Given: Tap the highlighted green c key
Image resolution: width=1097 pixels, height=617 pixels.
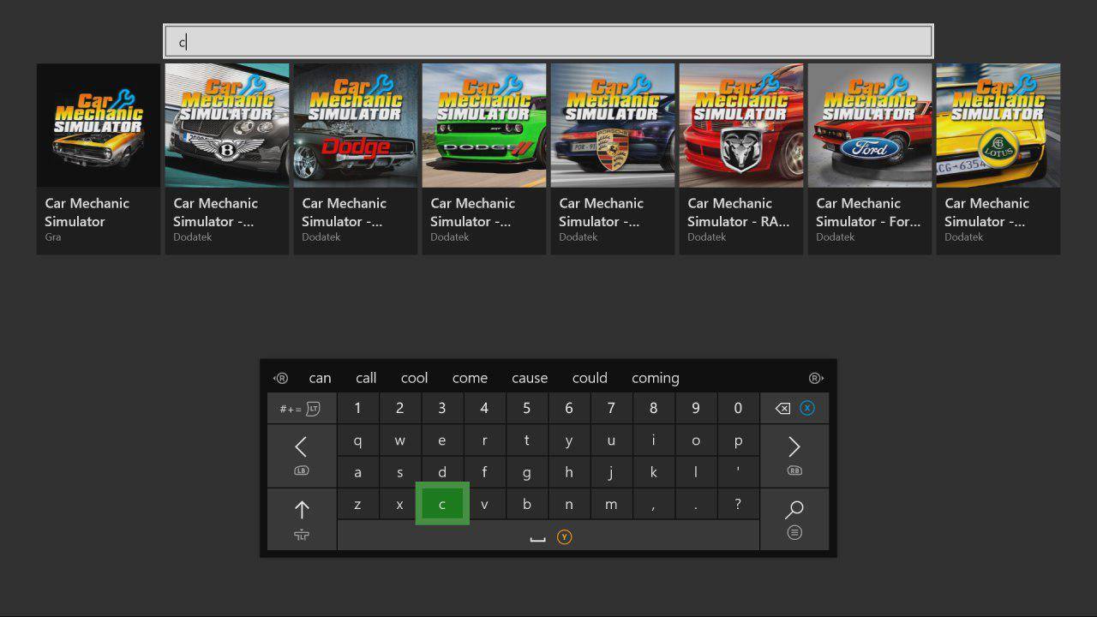Looking at the screenshot, I should pos(442,504).
